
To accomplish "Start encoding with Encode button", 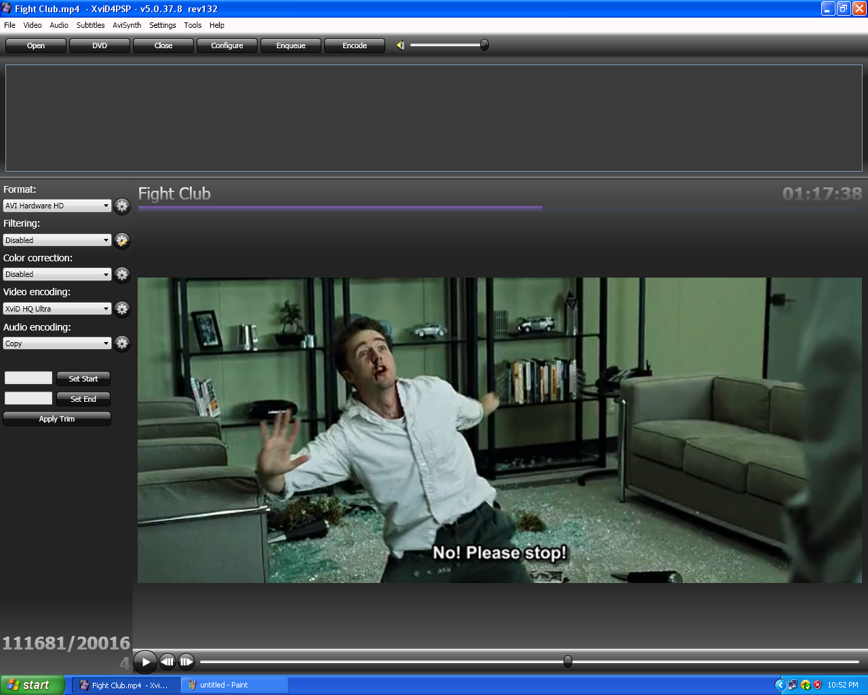I will tap(355, 45).
